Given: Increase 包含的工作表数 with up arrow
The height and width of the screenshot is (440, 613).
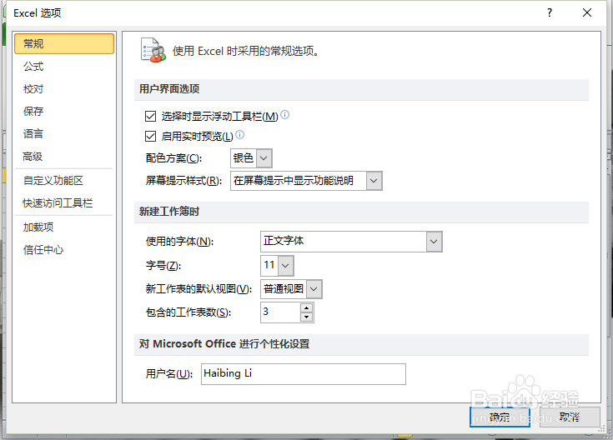Looking at the screenshot, I should 307,308.
